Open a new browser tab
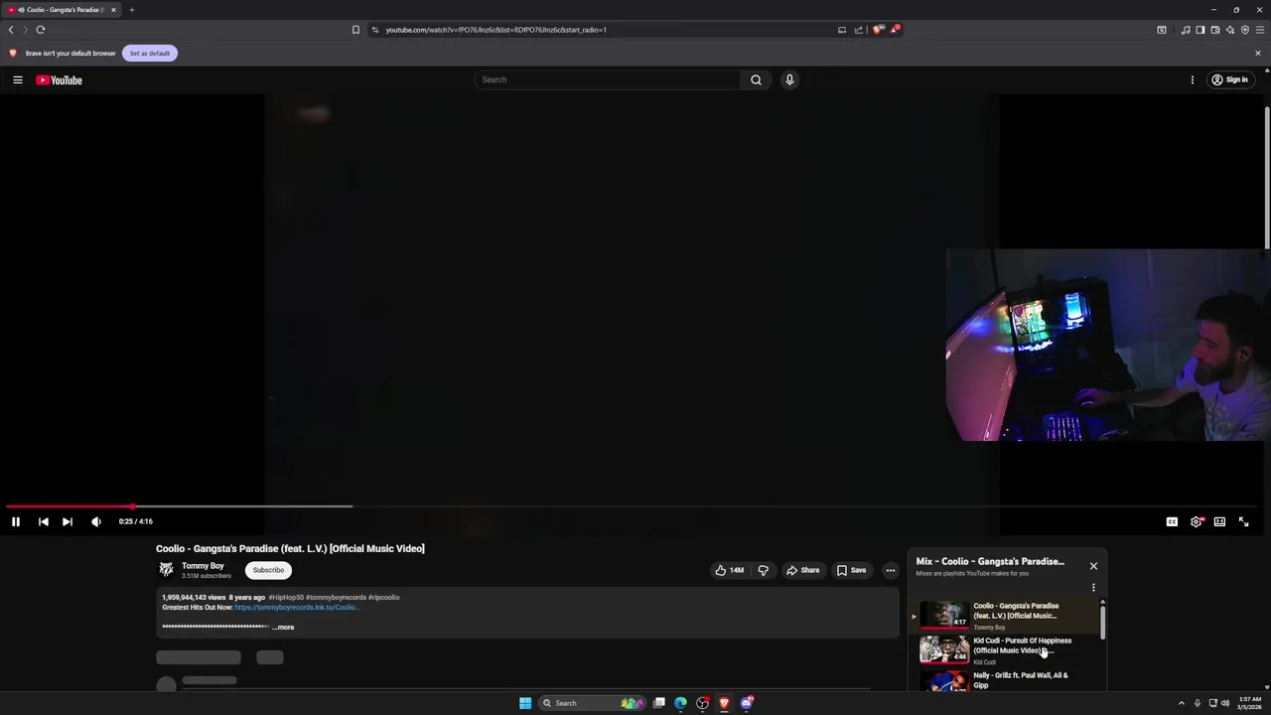The width and height of the screenshot is (1271, 715). [x=131, y=10]
